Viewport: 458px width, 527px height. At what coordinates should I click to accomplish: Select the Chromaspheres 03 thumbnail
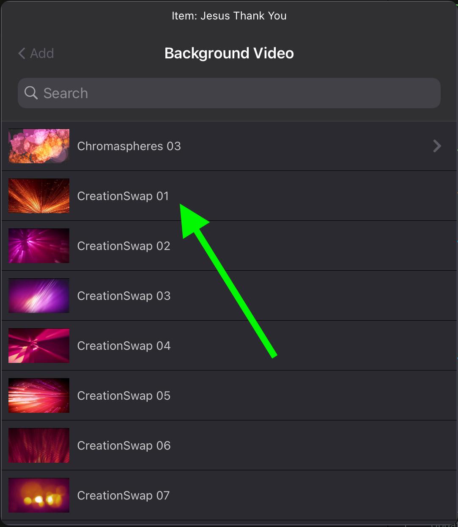click(x=39, y=146)
